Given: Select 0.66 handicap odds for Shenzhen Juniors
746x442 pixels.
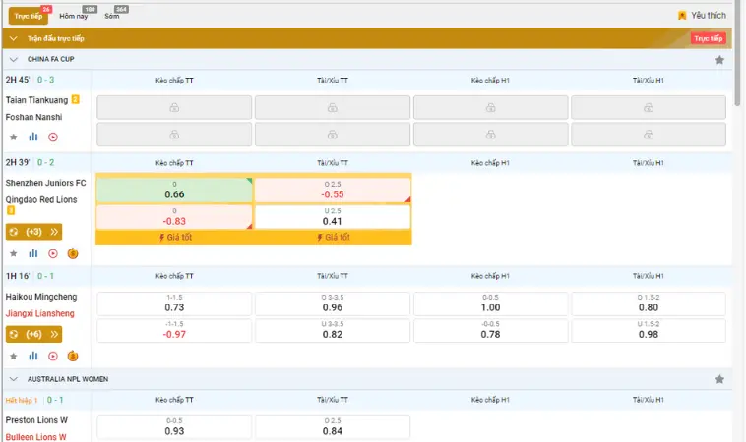Looking at the screenshot, I should pos(173,191).
